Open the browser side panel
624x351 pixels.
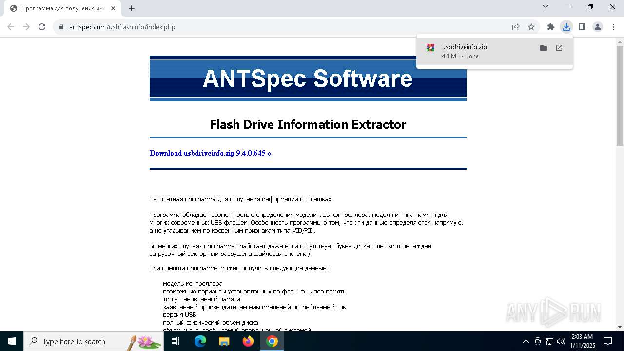click(582, 27)
